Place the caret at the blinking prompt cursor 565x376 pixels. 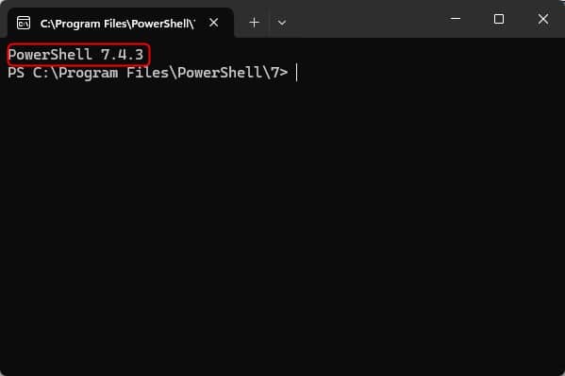pyautogui.click(x=296, y=73)
